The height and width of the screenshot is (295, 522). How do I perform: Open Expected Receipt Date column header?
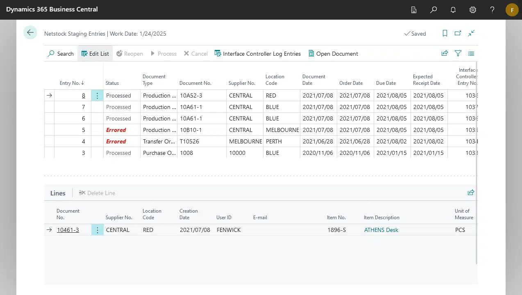coord(427,80)
